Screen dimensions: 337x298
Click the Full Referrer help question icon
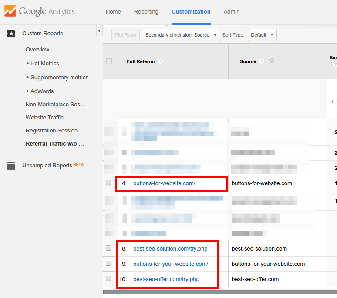point(161,61)
